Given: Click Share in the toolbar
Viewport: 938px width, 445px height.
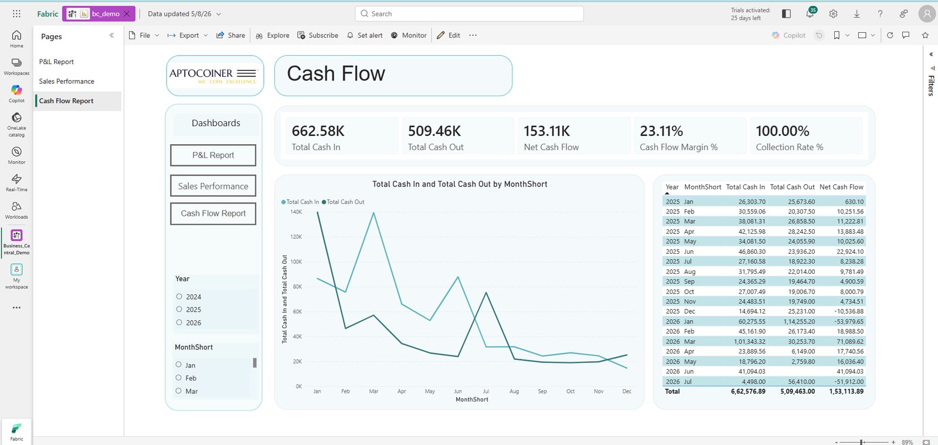Looking at the screenshot, I should pyautogui.click(x=230, y=35).
